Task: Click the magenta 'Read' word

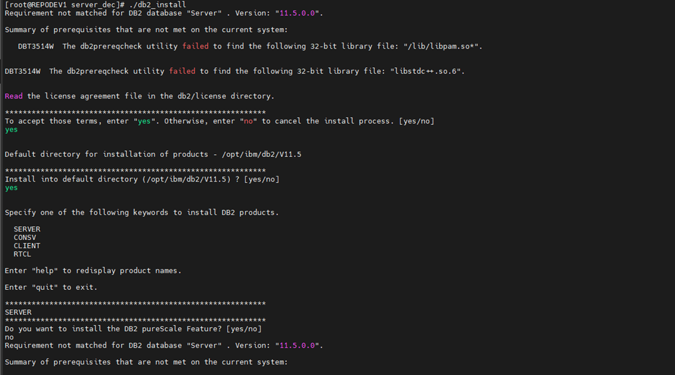Action: (x=14, y=96)
